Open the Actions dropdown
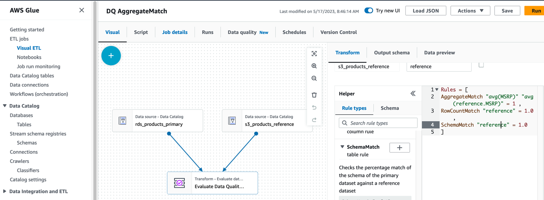 tap(470, 11)
